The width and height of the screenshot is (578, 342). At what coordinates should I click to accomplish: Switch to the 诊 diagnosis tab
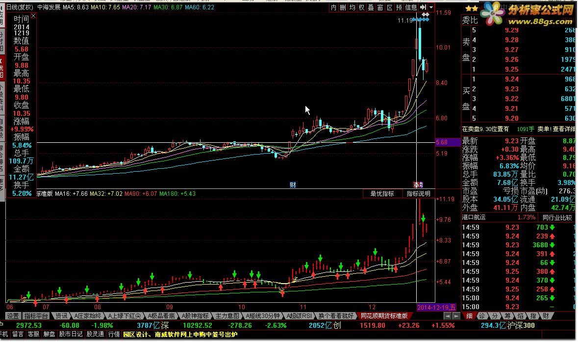[482, 316]
